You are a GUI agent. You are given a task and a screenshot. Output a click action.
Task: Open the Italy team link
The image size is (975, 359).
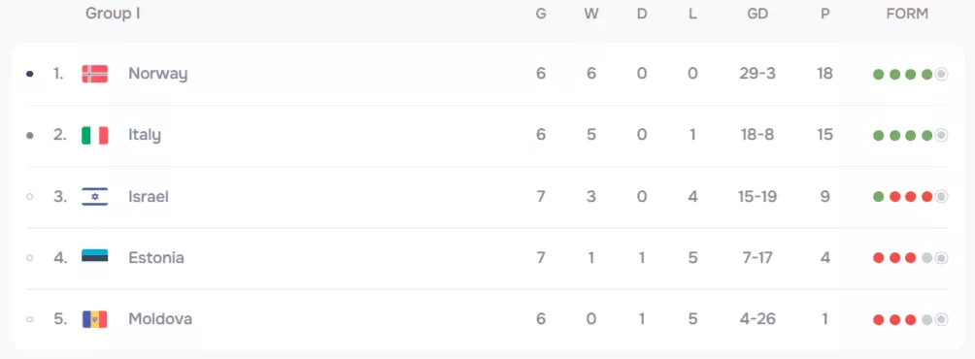(145, 135)
